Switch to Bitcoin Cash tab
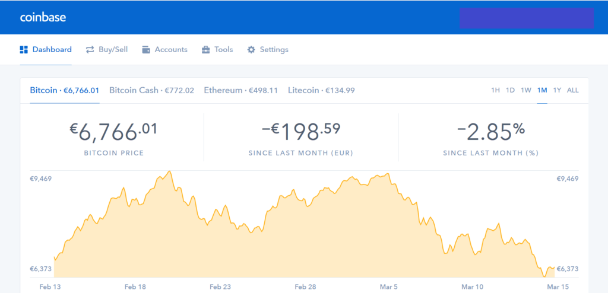 click(x=151, y=90)
